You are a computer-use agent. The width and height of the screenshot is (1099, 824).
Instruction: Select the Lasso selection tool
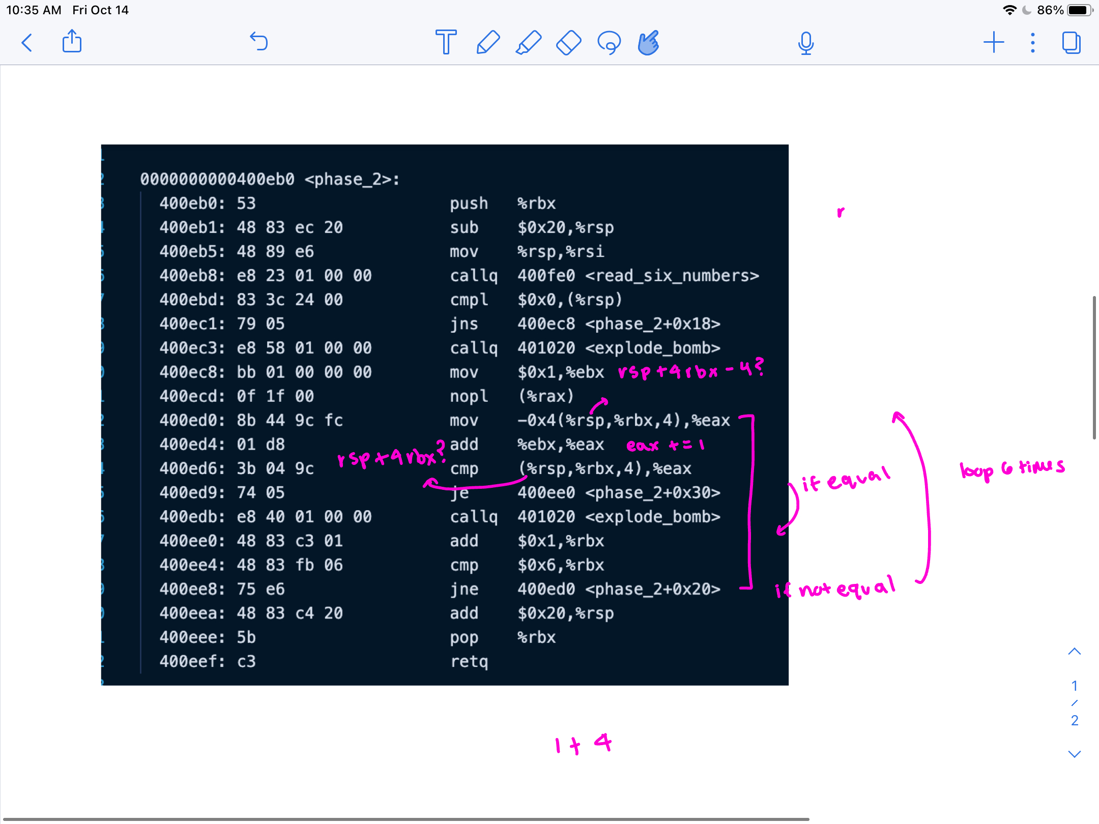pos(609,43)
